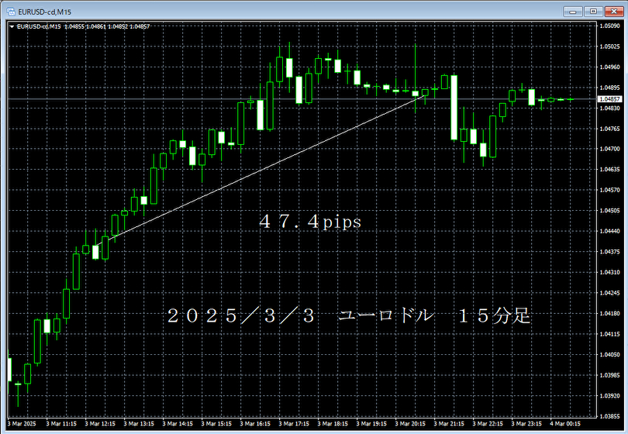Screen dimensions: 628x434
Task: Click the 3 Mar 12:15 time axis label
Action: click(x=100, y=424)
